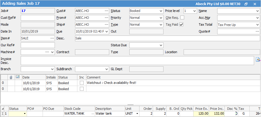Click the Comment column header
The height and width of the screenshot is (117, 261).
[x=173, y=77]
